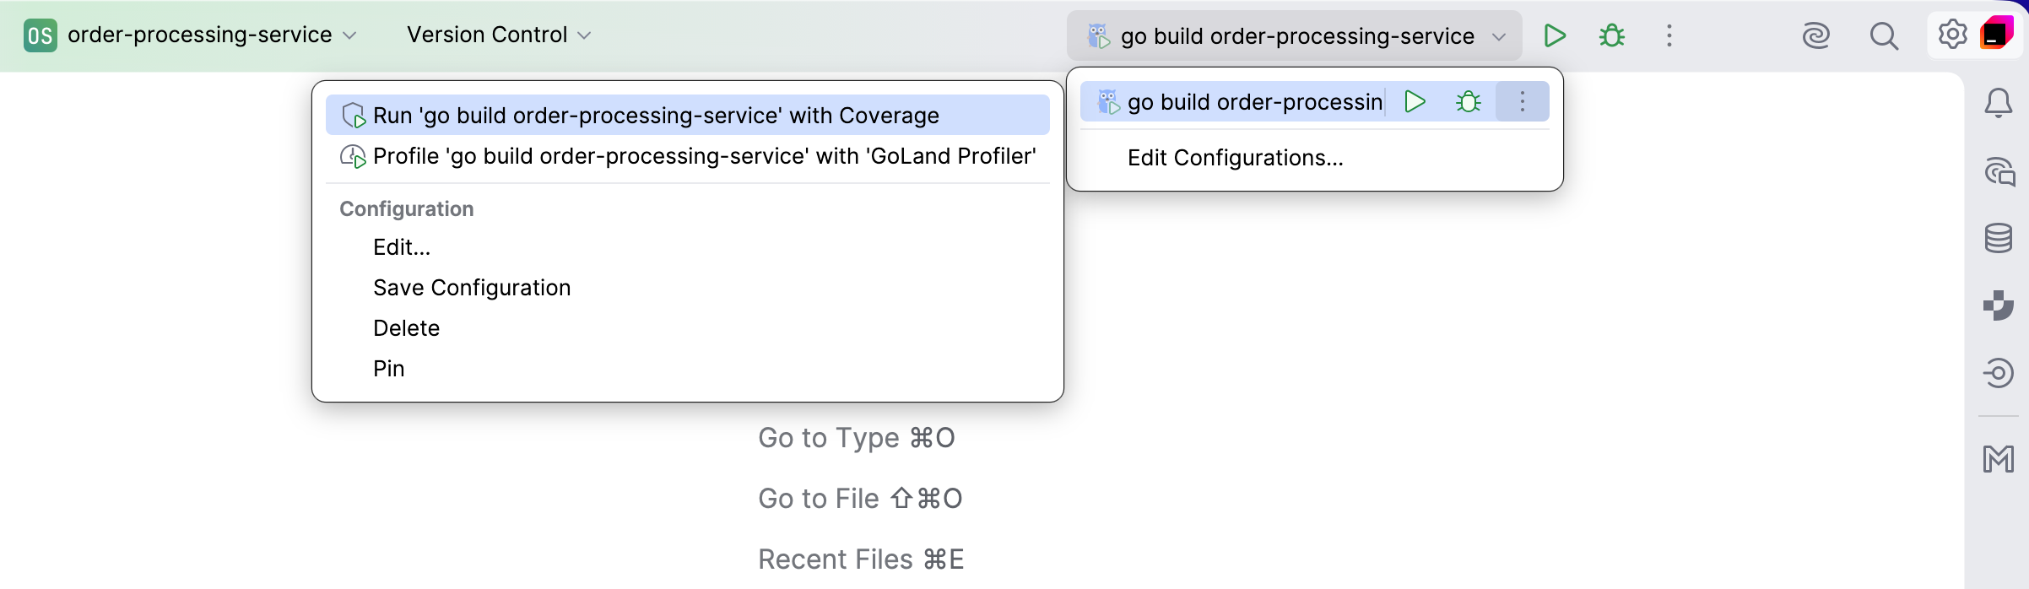Viewport: 2029px width, 589px height.
Task: Open the Make tool window icon
Action: pos(1998,459)
